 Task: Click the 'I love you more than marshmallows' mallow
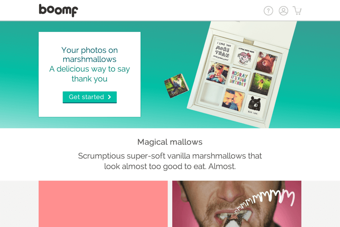click(223, 51)
